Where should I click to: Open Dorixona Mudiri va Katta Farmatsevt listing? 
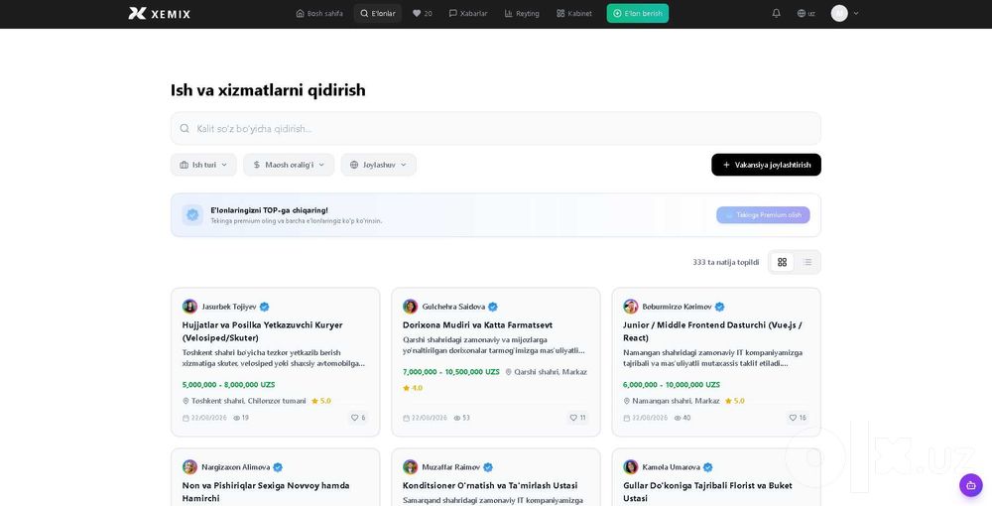pyautogui.click(x=478, y=325)
